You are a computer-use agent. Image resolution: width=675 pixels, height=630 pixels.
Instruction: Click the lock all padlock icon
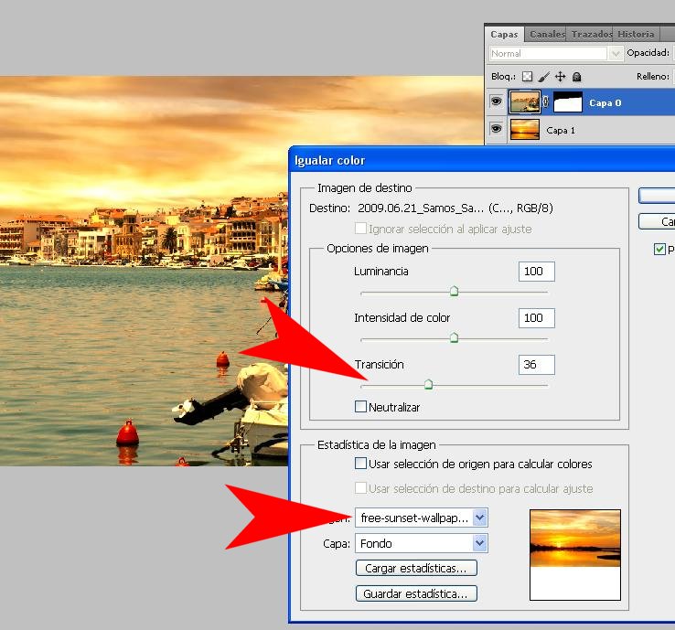tap(576, 77)
